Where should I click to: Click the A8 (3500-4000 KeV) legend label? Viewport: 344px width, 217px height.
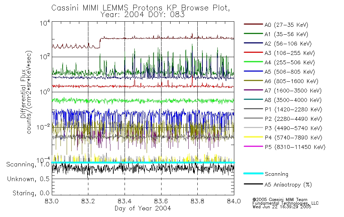point(293,100)
